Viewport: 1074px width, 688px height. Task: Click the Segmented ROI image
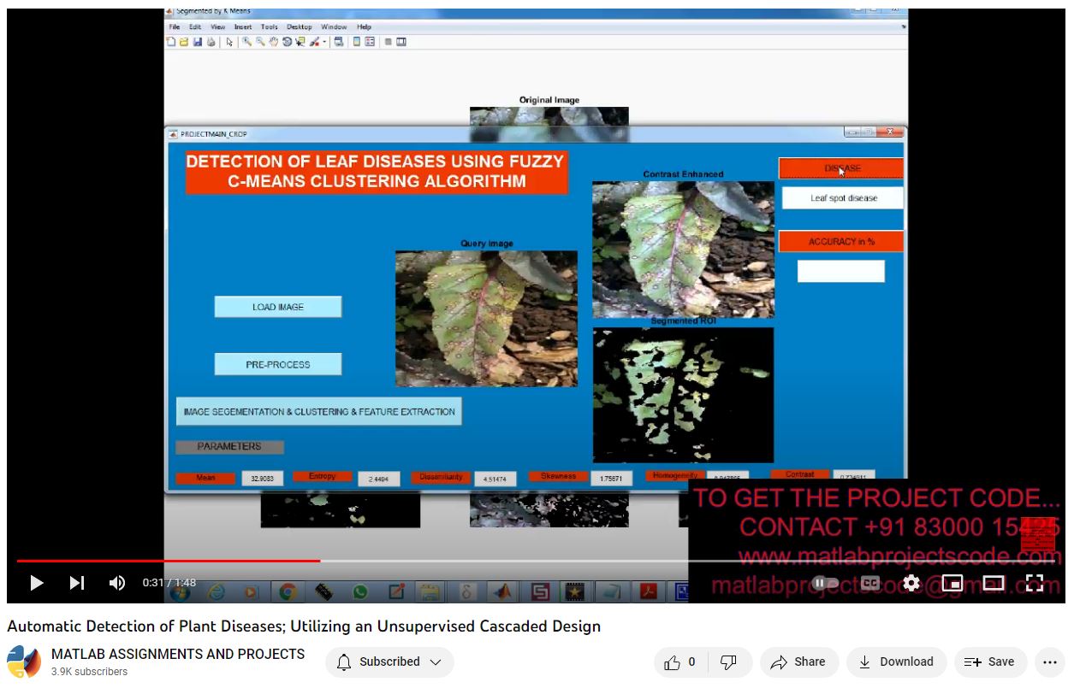pyautogui.click(x=683, y=395)
